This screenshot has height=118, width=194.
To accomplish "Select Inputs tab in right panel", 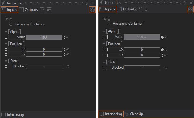I will point(107,9).
